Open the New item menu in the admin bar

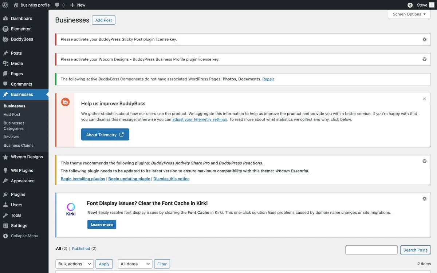(x=78, y=5)
